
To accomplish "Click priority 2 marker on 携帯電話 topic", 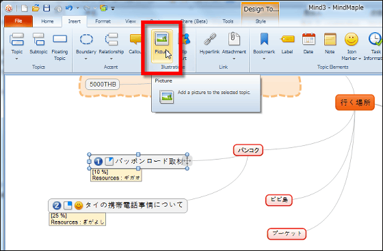I will [x=57, y=206].
